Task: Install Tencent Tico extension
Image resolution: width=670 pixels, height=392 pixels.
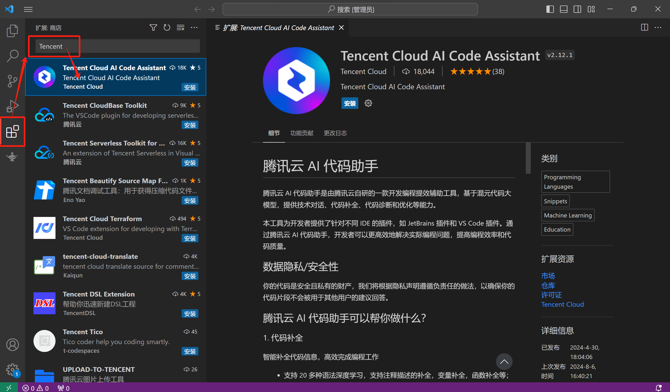Action: [x=190, y=351]
